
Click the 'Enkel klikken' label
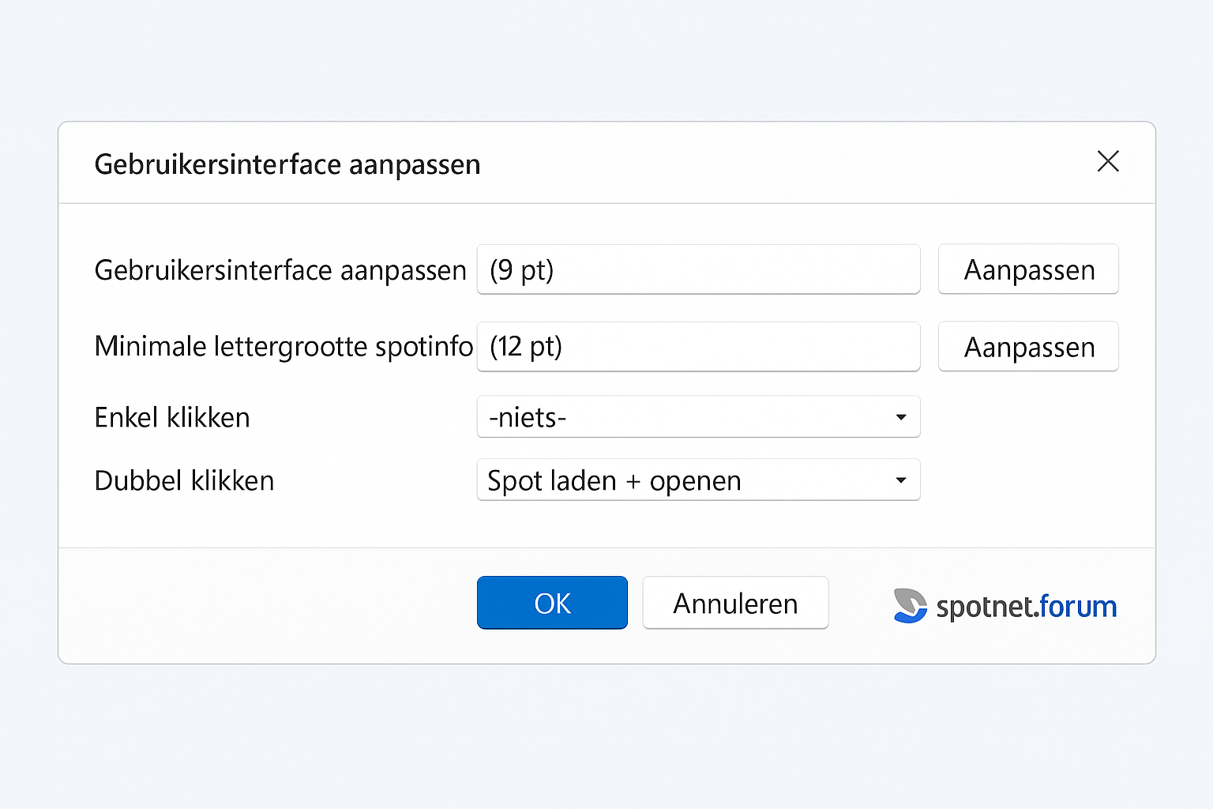pos(172,417)
